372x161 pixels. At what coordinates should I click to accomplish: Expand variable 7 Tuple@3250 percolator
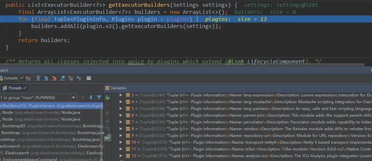tap(121, 122)
